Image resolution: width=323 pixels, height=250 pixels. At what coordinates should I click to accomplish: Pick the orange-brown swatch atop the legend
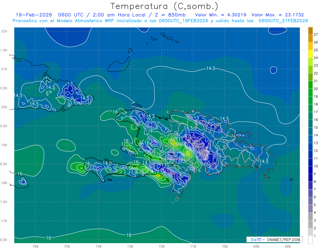coord(310,31)
